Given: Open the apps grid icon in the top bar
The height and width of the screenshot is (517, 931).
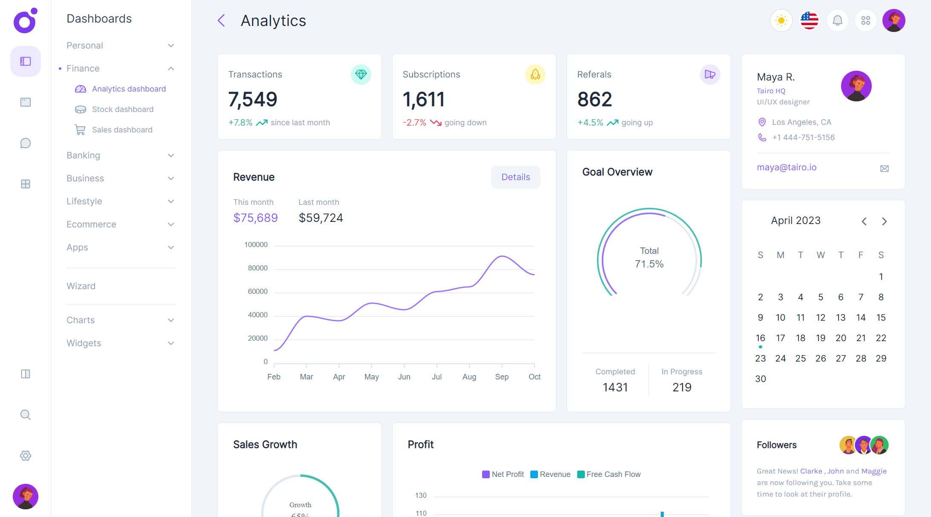Looking at the screenshot, I should tap(865, 20).
